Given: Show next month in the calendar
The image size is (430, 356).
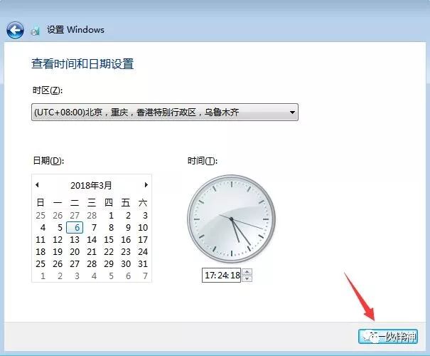Looking at the screenshot, I should (146, 185).
